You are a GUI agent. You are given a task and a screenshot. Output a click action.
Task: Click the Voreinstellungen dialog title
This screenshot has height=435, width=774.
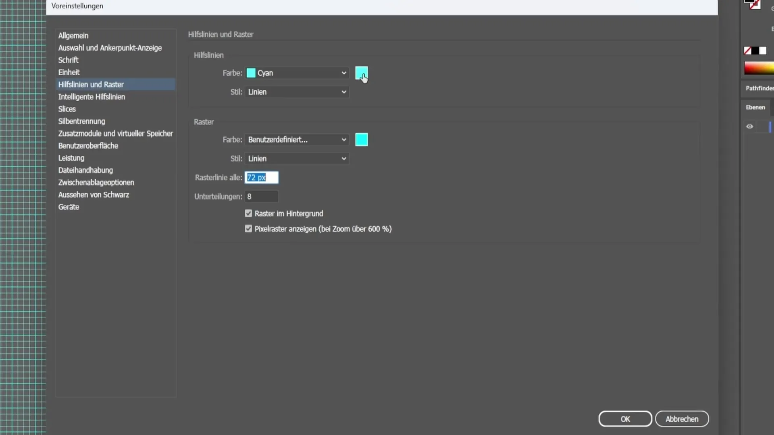77,6
